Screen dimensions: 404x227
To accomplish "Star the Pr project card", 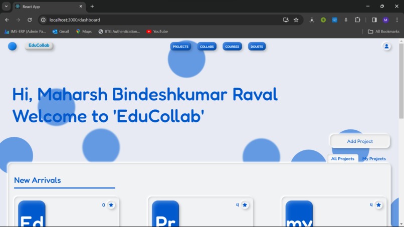I will point(245,205).
